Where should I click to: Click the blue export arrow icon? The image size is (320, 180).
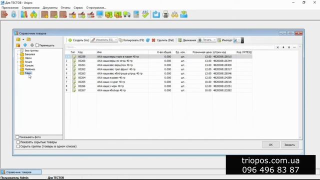point(156,14)
